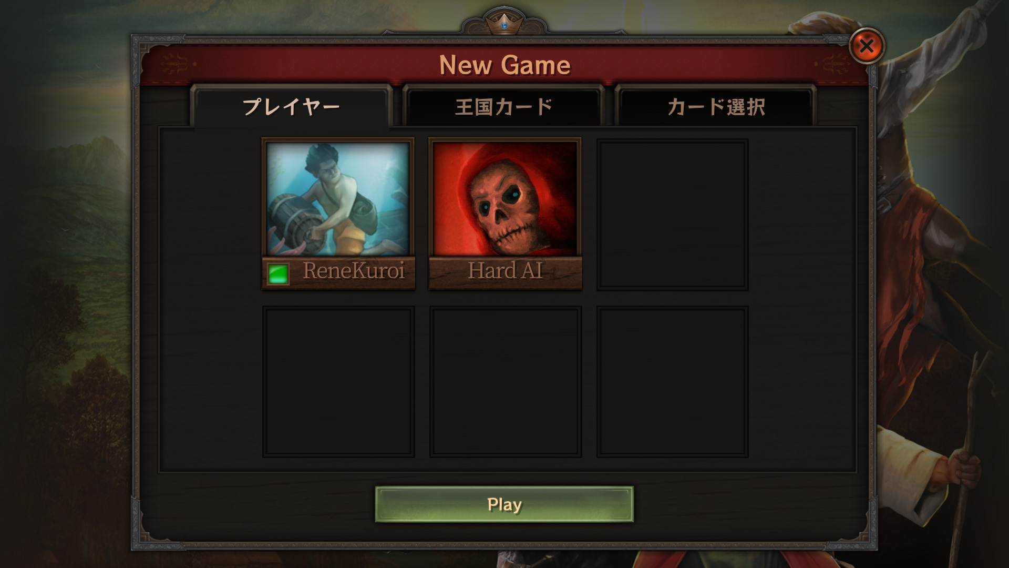
Task: Click the New Game title banner
Action: pos(504,65)
